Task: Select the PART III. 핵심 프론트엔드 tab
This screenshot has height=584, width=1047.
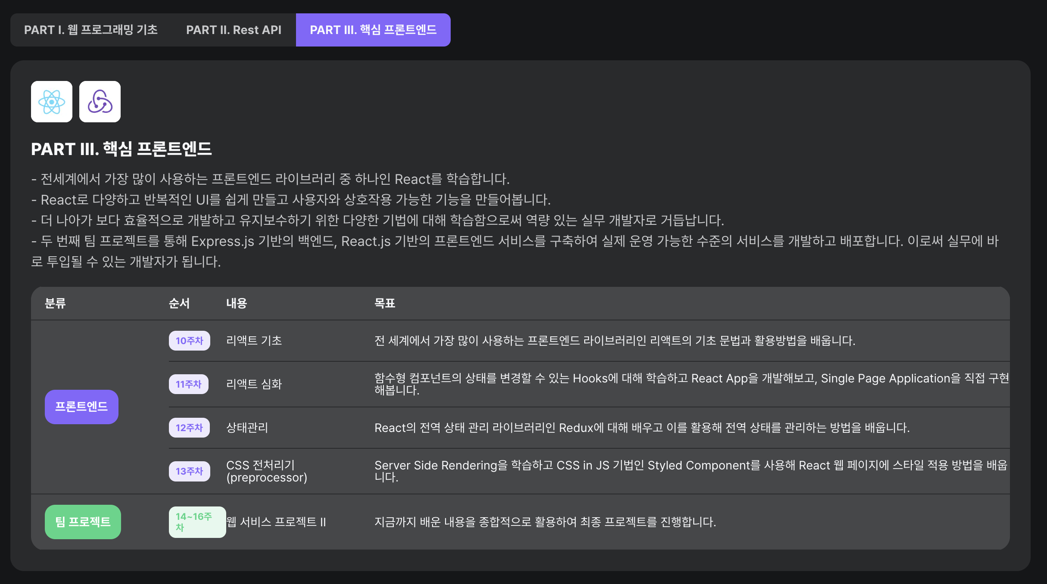Action: click(x=373, y=30)
